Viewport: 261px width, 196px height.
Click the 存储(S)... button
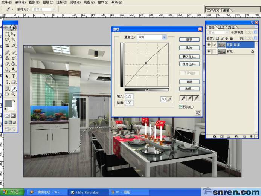pos(189,64)
